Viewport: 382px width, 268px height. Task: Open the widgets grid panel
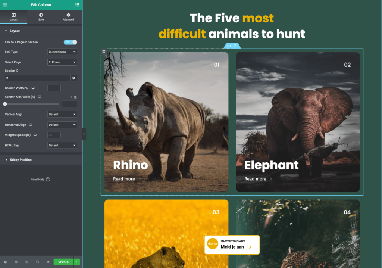(x=77, y=5)
